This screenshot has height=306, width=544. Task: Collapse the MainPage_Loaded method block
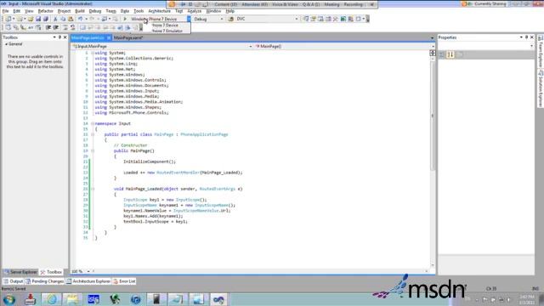coord(93,189)
